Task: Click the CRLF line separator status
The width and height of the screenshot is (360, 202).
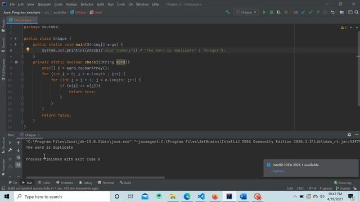Action: (300, 189)
